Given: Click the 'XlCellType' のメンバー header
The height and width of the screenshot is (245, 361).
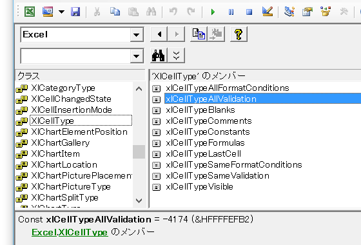Looking at the screenshot, I should (255, 75).
